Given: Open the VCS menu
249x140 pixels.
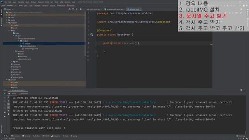Looking at the screenshot, I should (x=61, y=2).
